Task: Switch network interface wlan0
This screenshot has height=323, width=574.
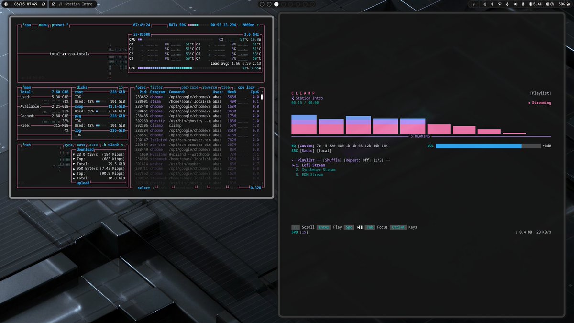Action: [x=112, y=145]
